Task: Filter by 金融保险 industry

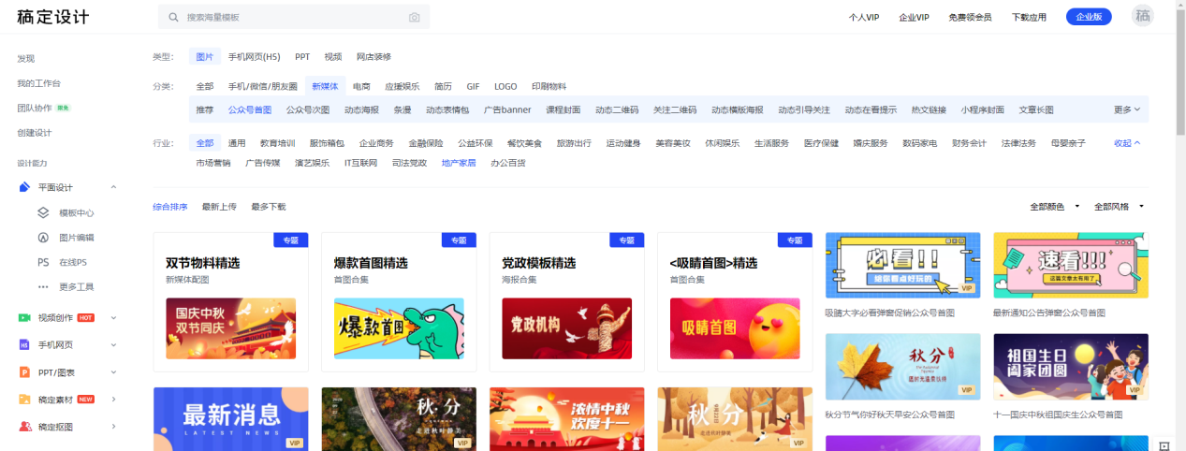Action: 427,143
